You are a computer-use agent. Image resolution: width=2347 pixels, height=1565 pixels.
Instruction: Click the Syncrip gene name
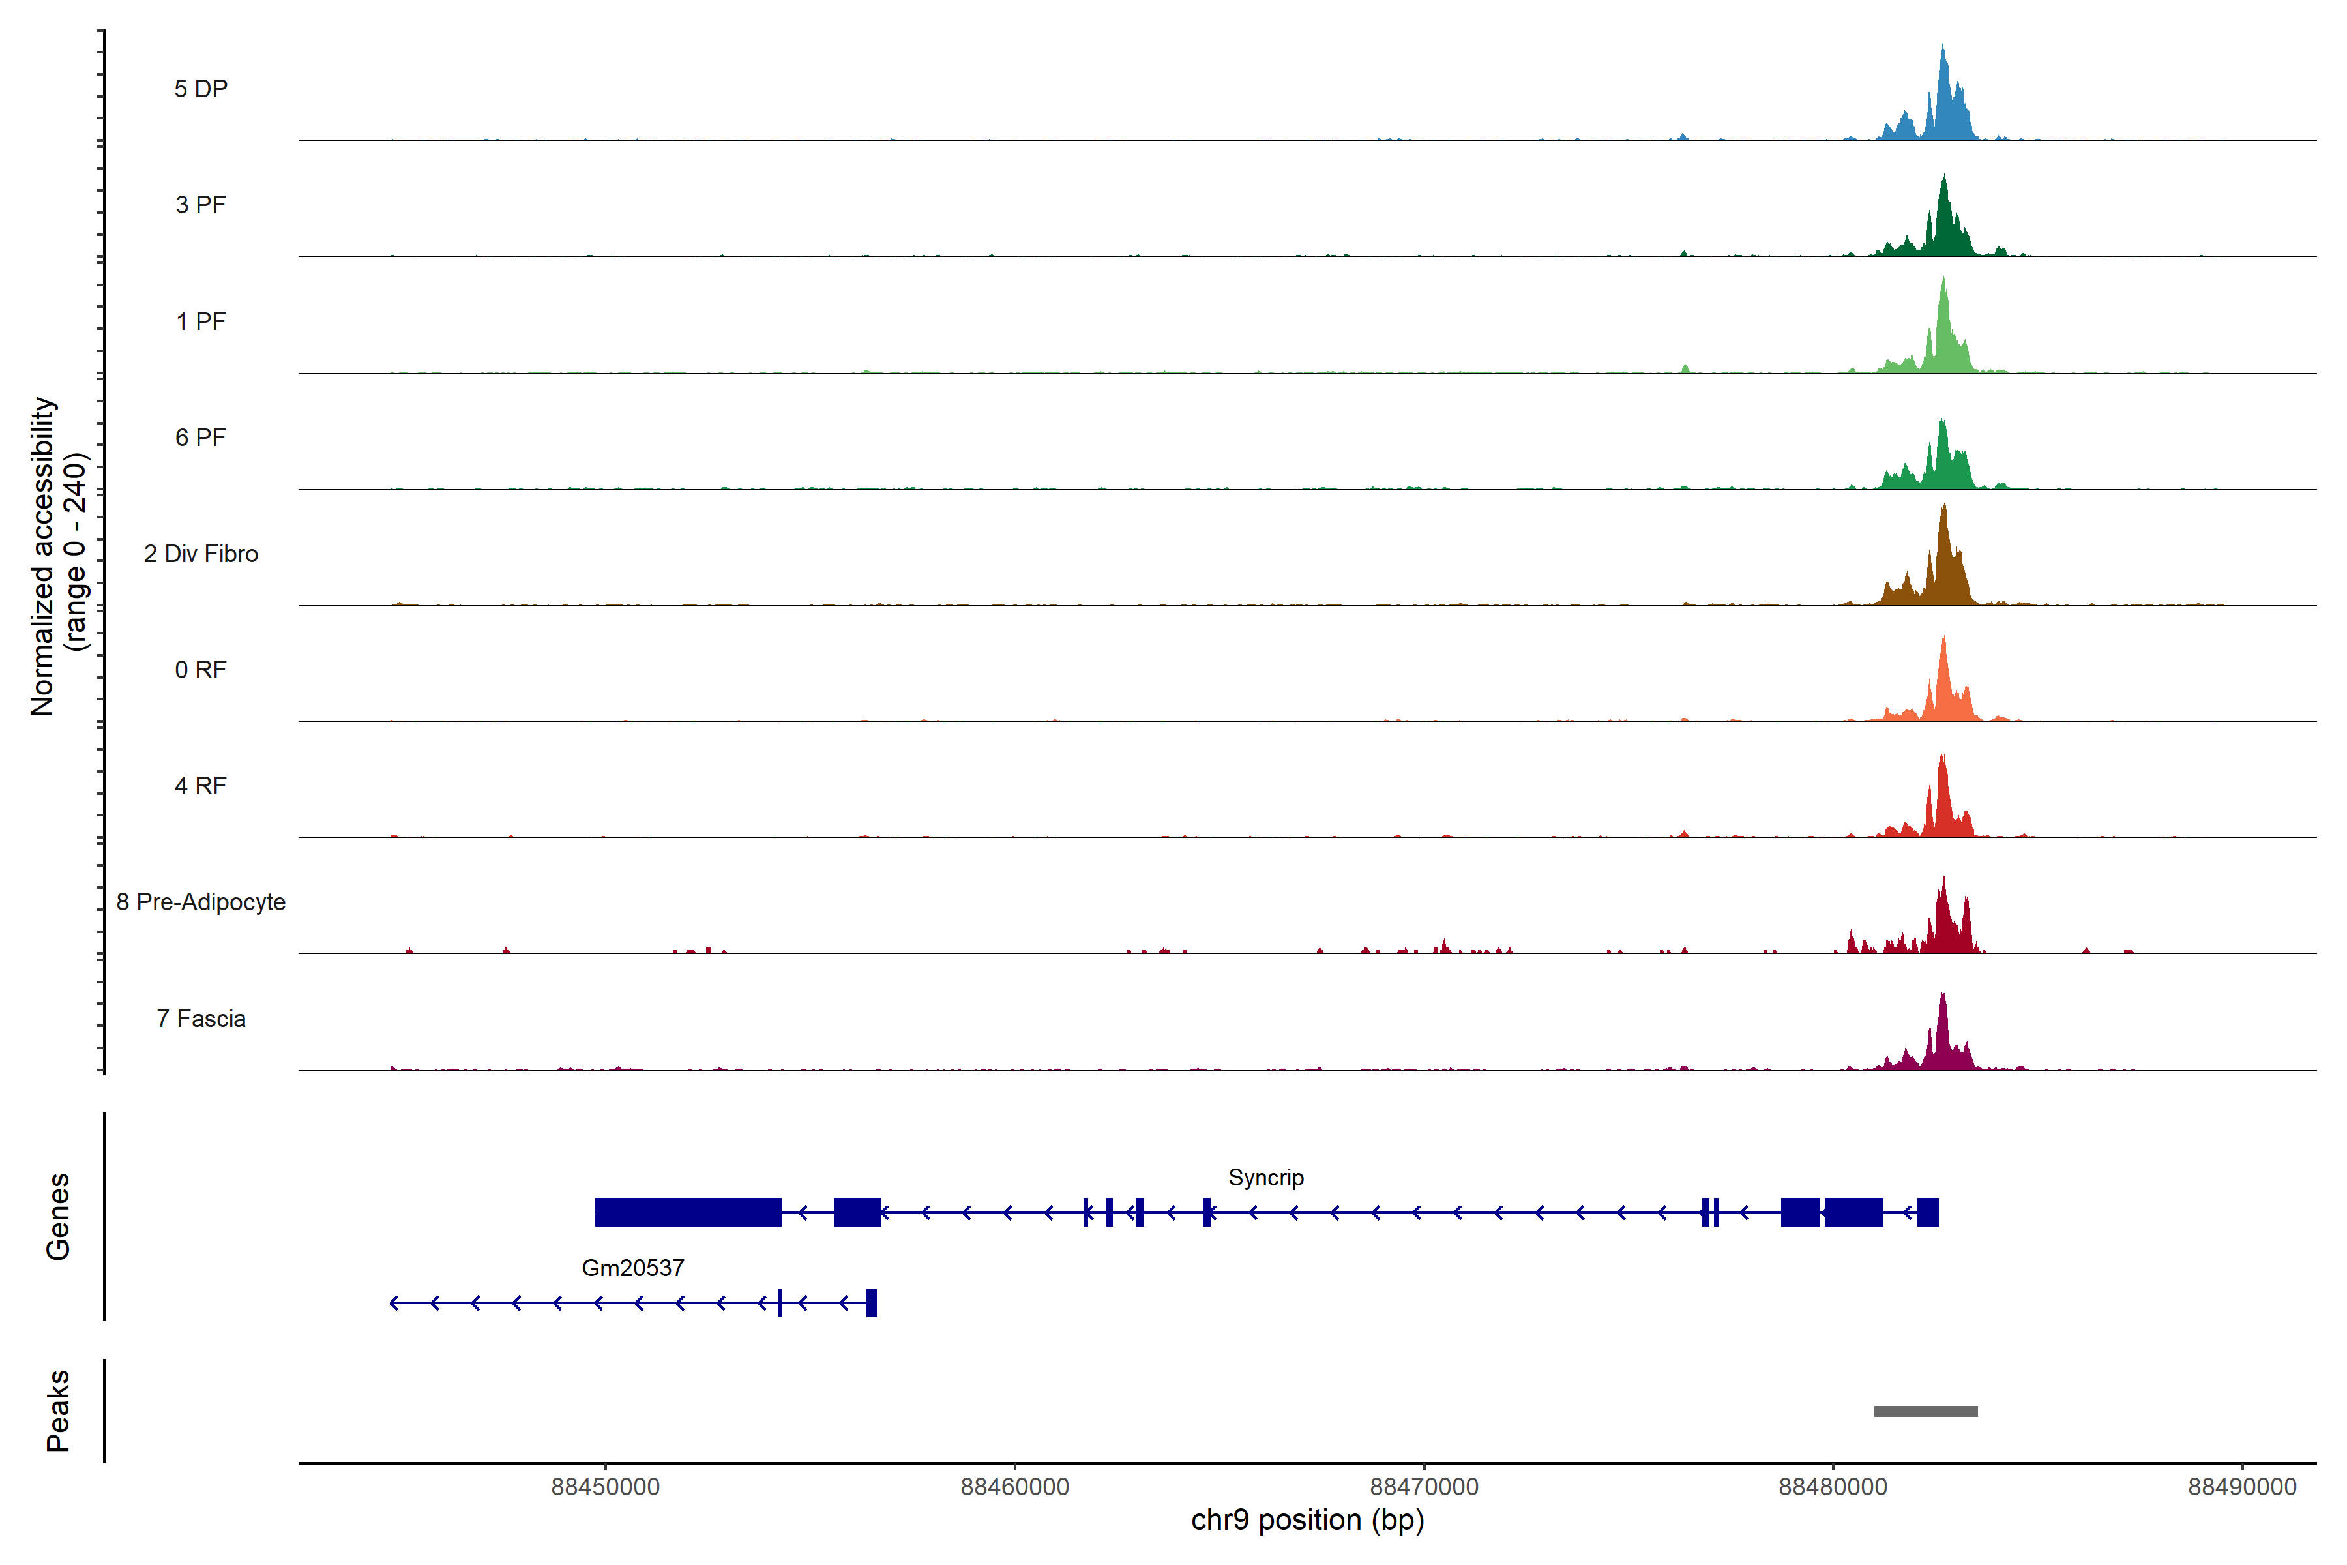click(x=1265, y=1178)
